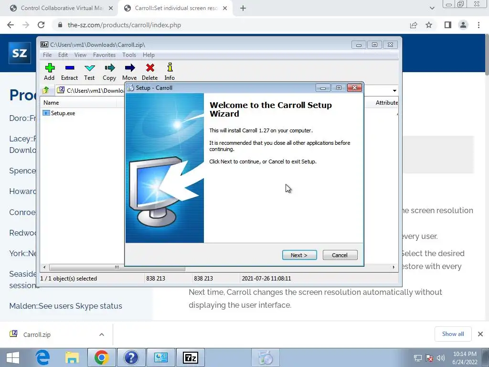Click Show all downloads
Image resolution: width=489 pixels, height=367 pixels.
453,334
